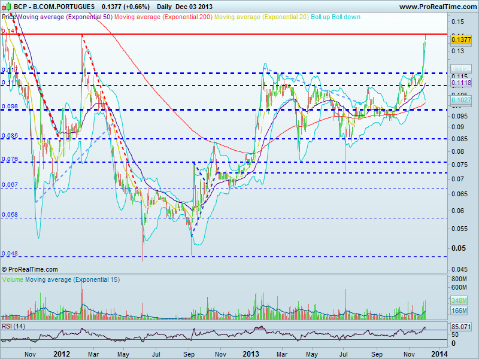Image resolution: width=479 pixels, height=359 pixels.
Task: Click the 0.095 price axis value
Action: (459, 116)
